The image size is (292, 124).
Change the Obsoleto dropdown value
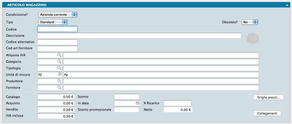pyautogui.click(x=250, y=22)
